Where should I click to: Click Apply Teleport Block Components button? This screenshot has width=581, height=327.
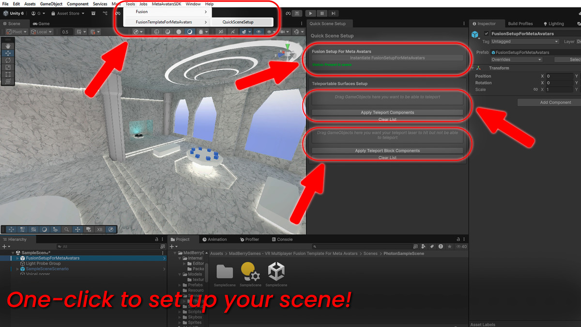(x=387, y=151)
